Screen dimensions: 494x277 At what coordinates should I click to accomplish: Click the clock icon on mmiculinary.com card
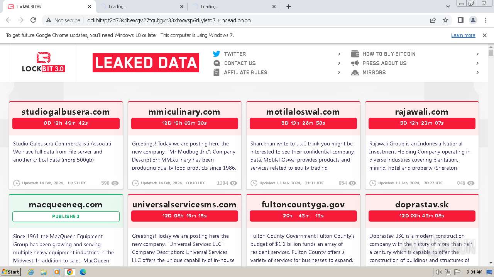[x=135, y=183]
